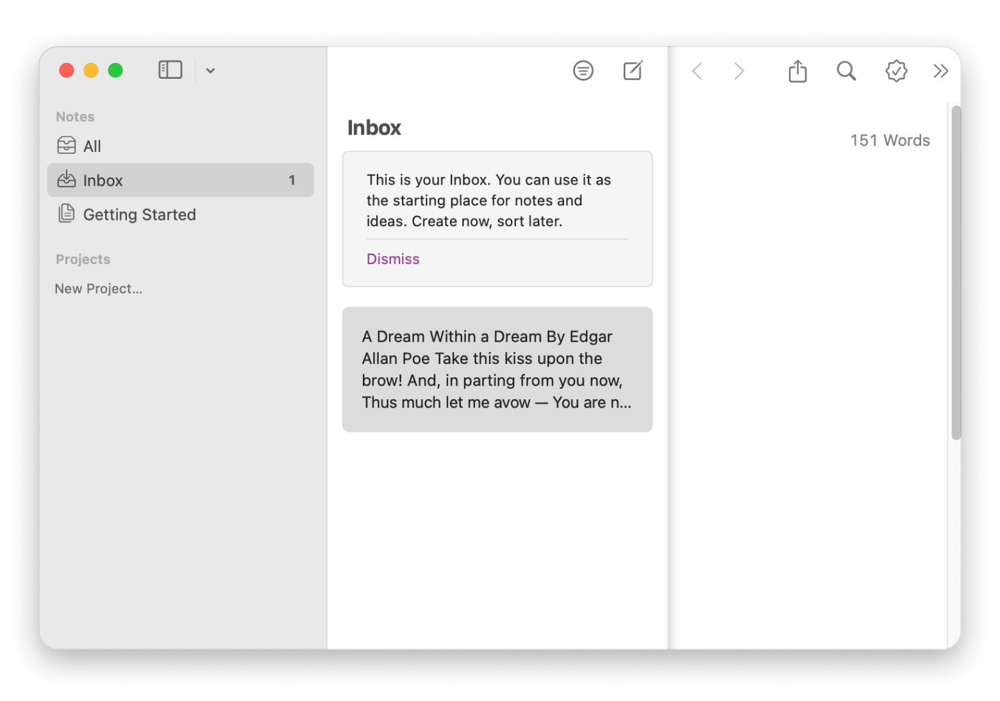
Task: Select the All notes tray icon
Action: tap(67, 145)
